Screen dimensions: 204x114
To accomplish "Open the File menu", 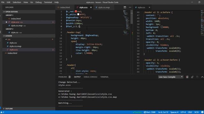I will point(3,2).
